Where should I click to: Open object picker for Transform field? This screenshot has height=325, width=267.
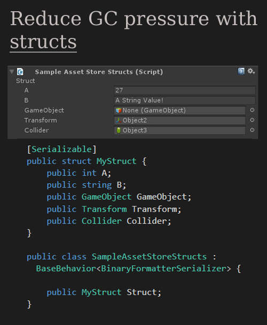tap(252, 120)
